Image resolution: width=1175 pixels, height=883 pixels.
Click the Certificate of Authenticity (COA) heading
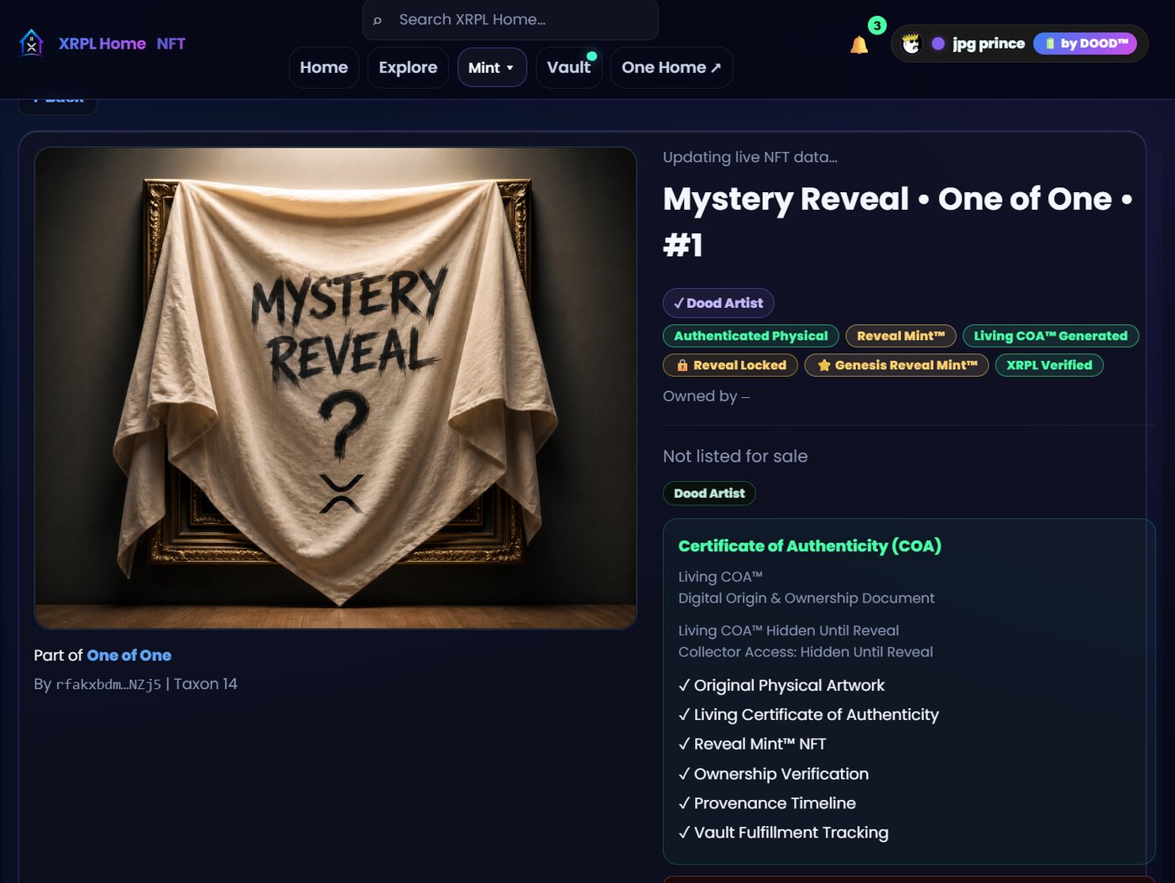click(x=810, y=546)
